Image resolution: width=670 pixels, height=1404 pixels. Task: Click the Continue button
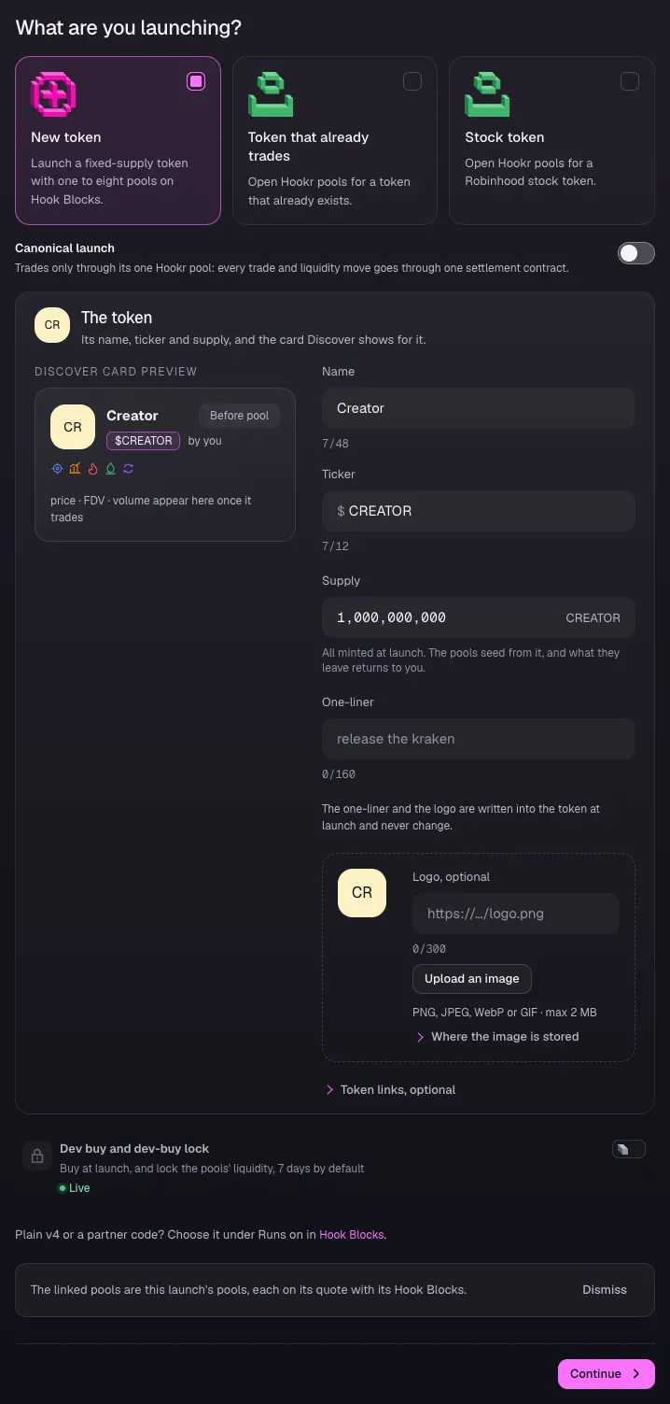point(607,1374)
